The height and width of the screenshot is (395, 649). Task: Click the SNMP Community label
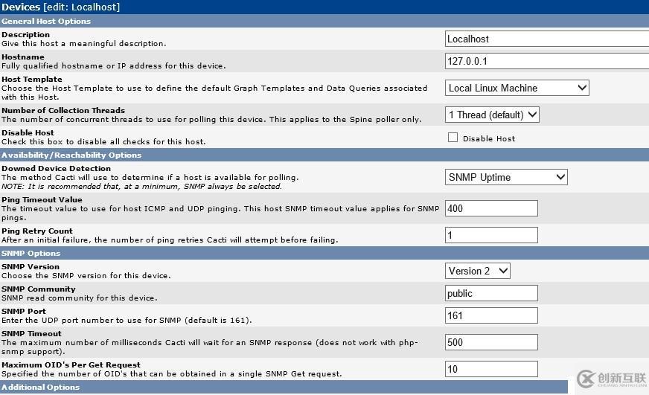point(39,289)
